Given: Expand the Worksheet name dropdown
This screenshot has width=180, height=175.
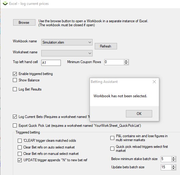Looking at the screenshot, I should tap(67, 53).
